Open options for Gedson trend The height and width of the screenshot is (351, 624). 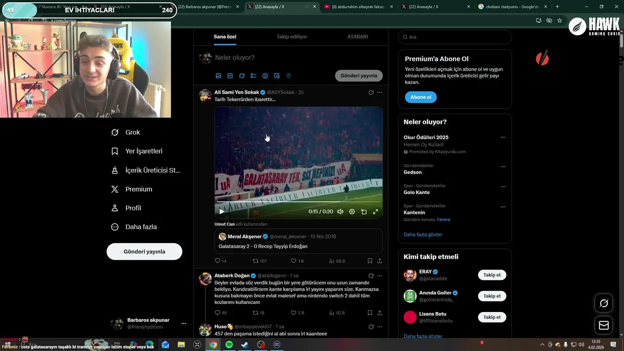point(503,166)
